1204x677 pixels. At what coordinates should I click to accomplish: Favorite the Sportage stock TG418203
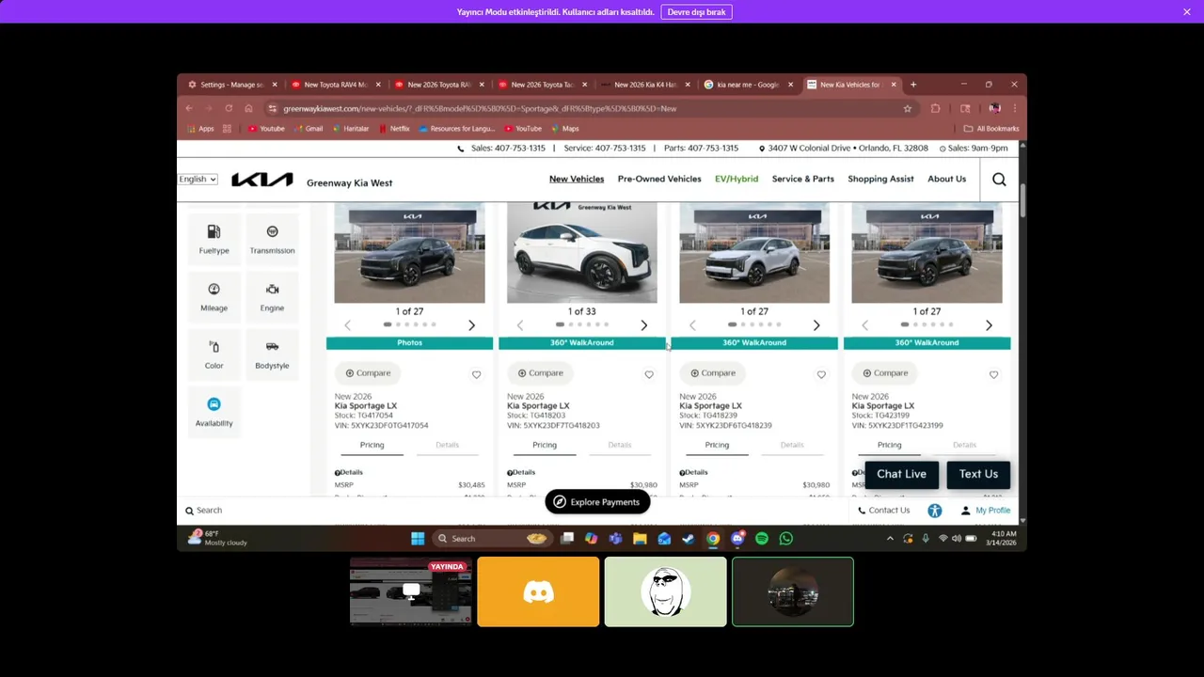tap(649, 374)
